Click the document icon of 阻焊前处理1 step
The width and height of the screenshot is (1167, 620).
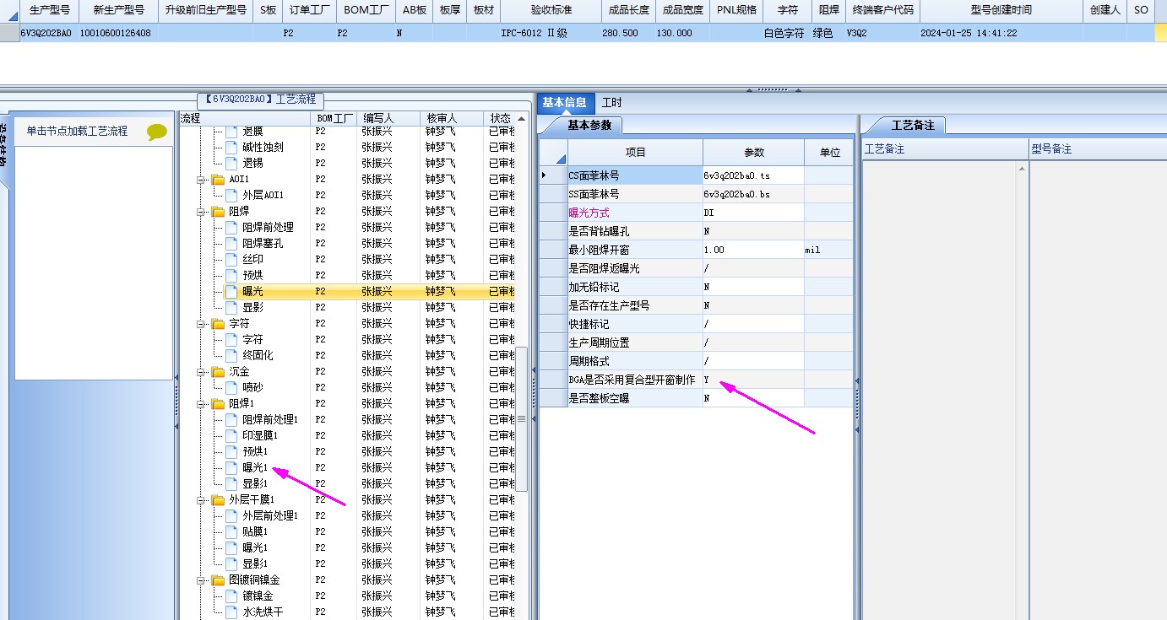tap(232, 419)
